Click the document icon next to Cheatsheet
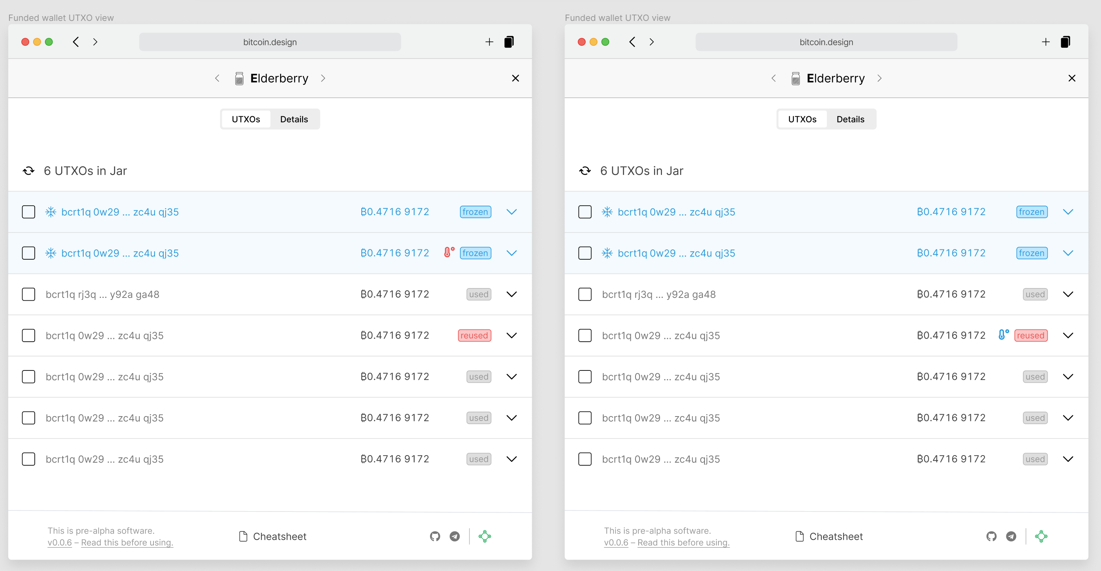This screenshot has width=1101, height=571. [x=244, y=536]
